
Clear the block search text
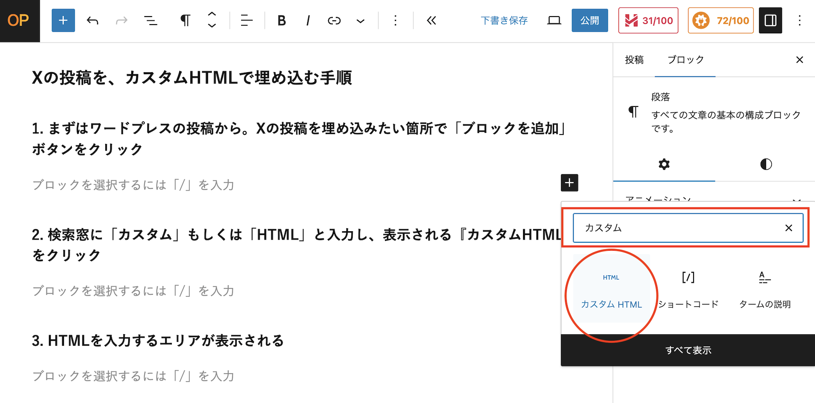click(789, 228)
